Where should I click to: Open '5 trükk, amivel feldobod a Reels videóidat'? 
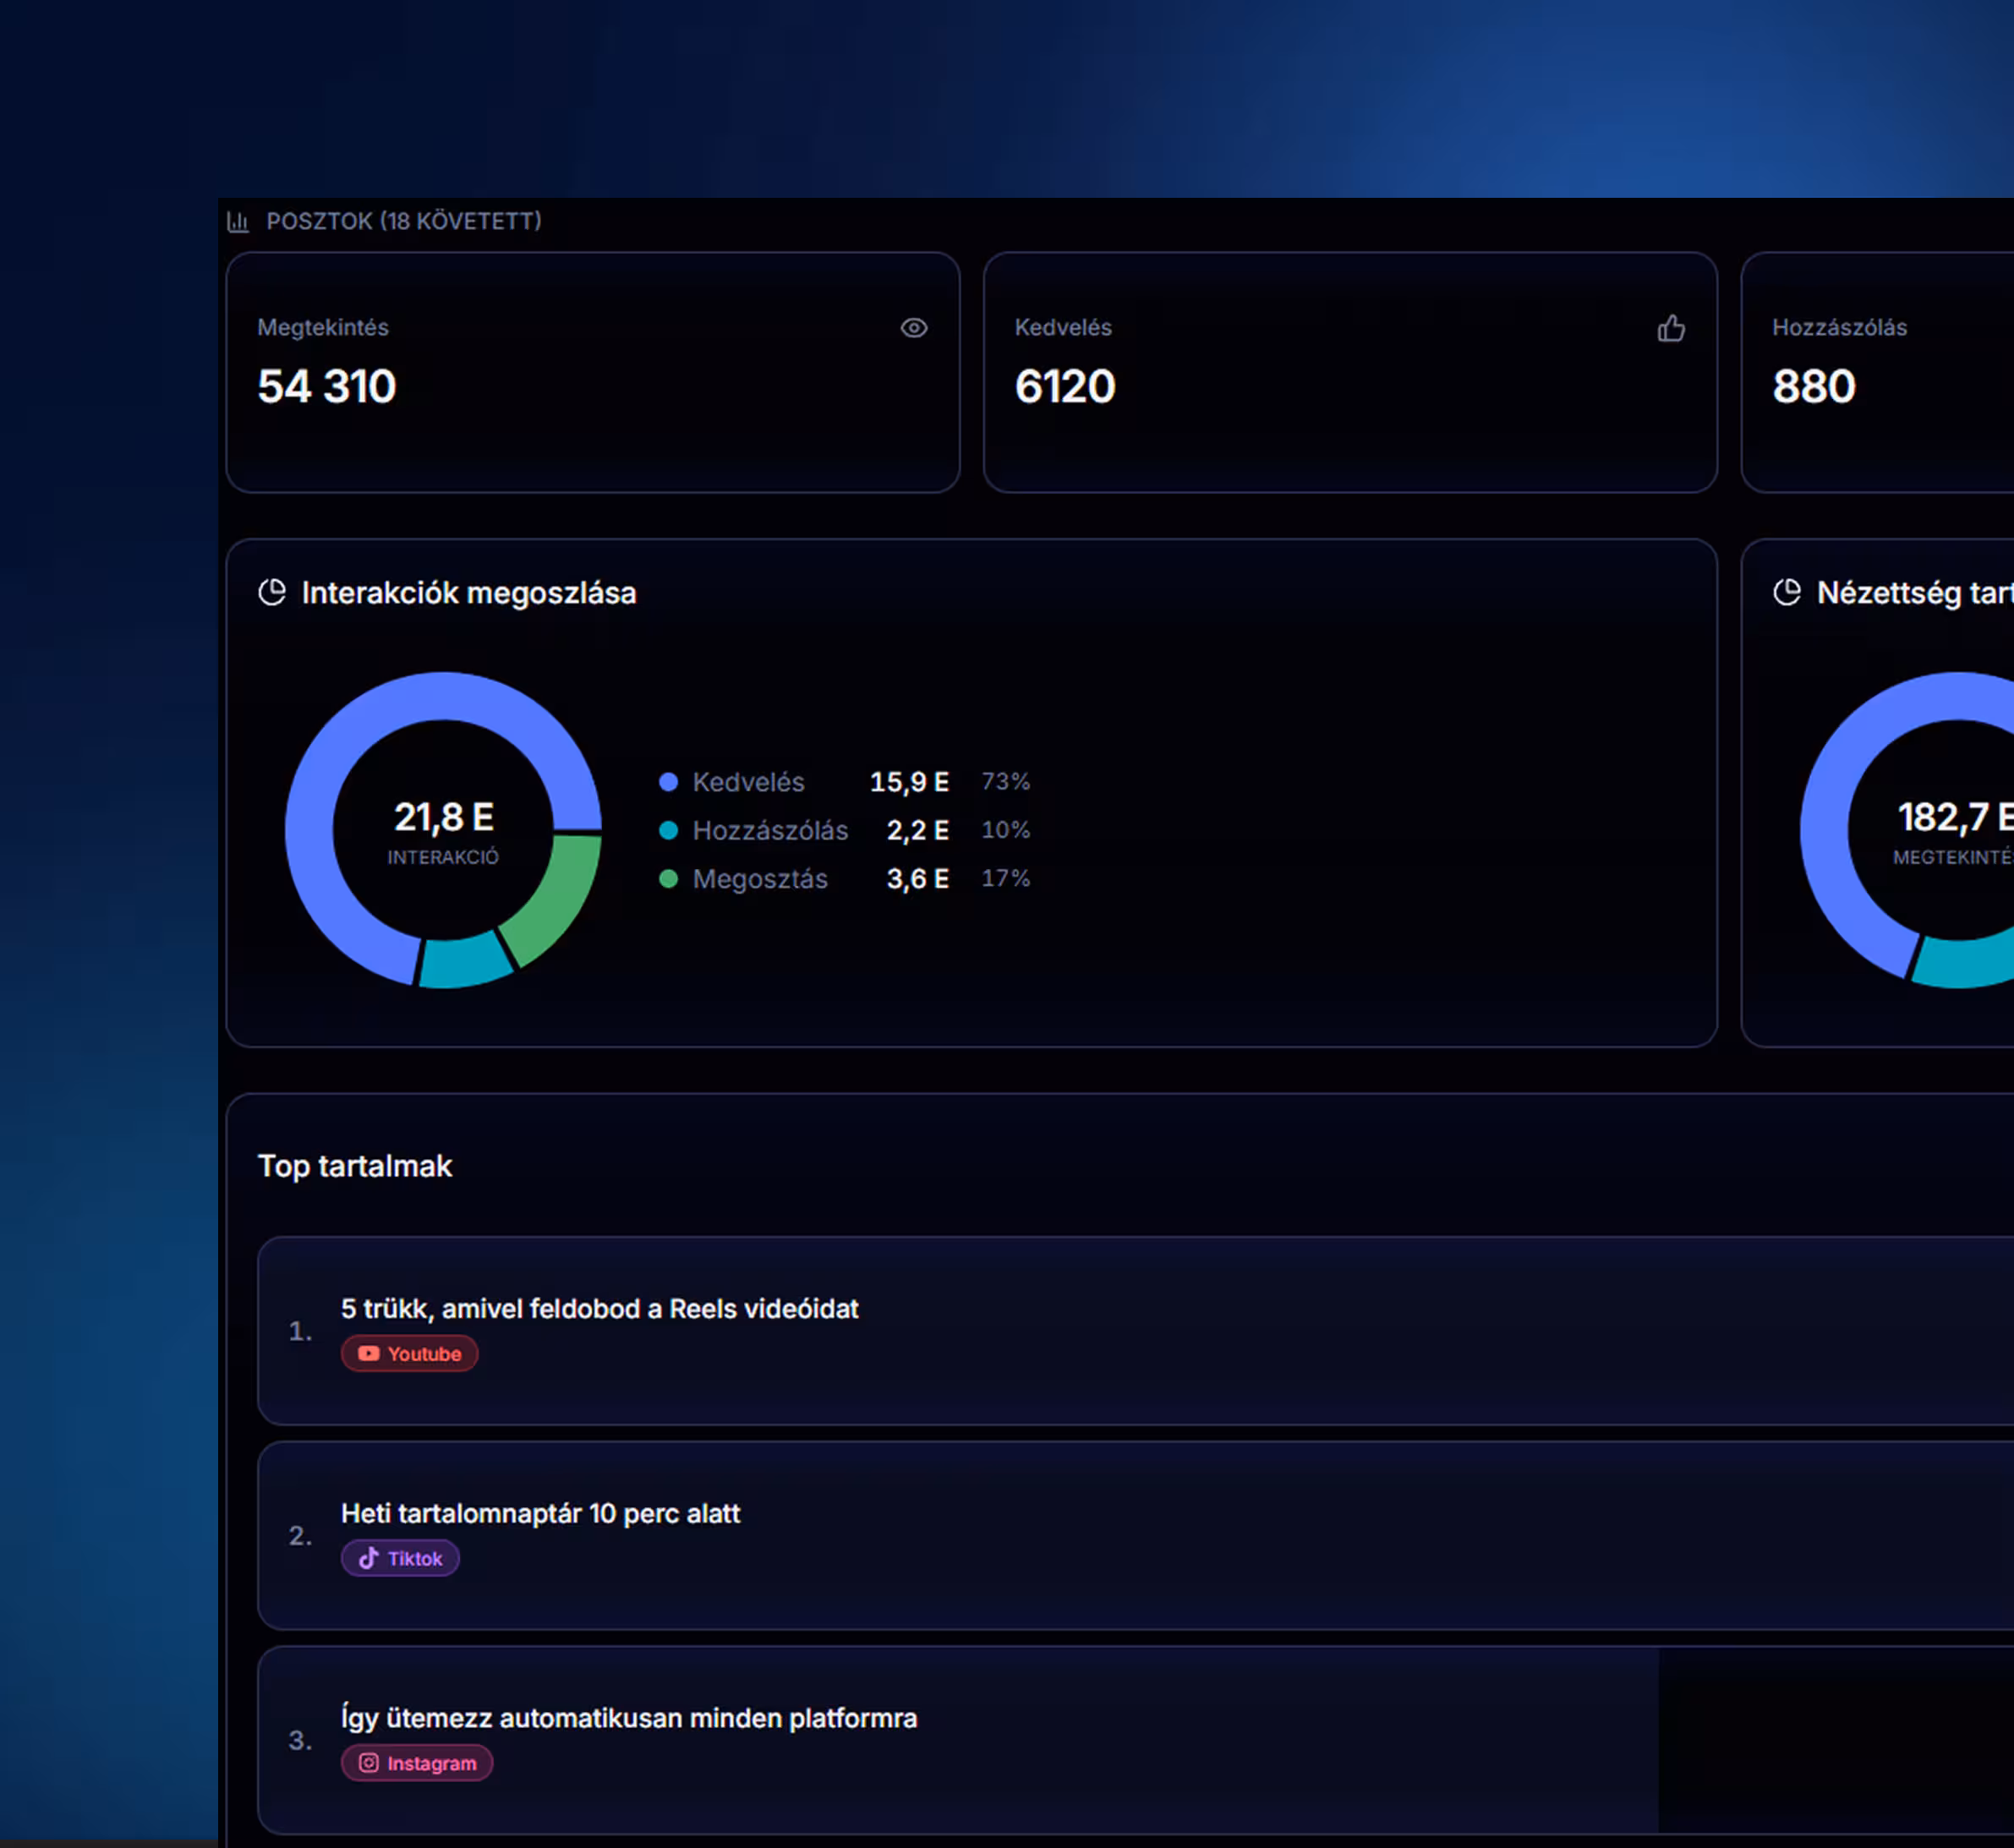[x=1136, y=1331]
